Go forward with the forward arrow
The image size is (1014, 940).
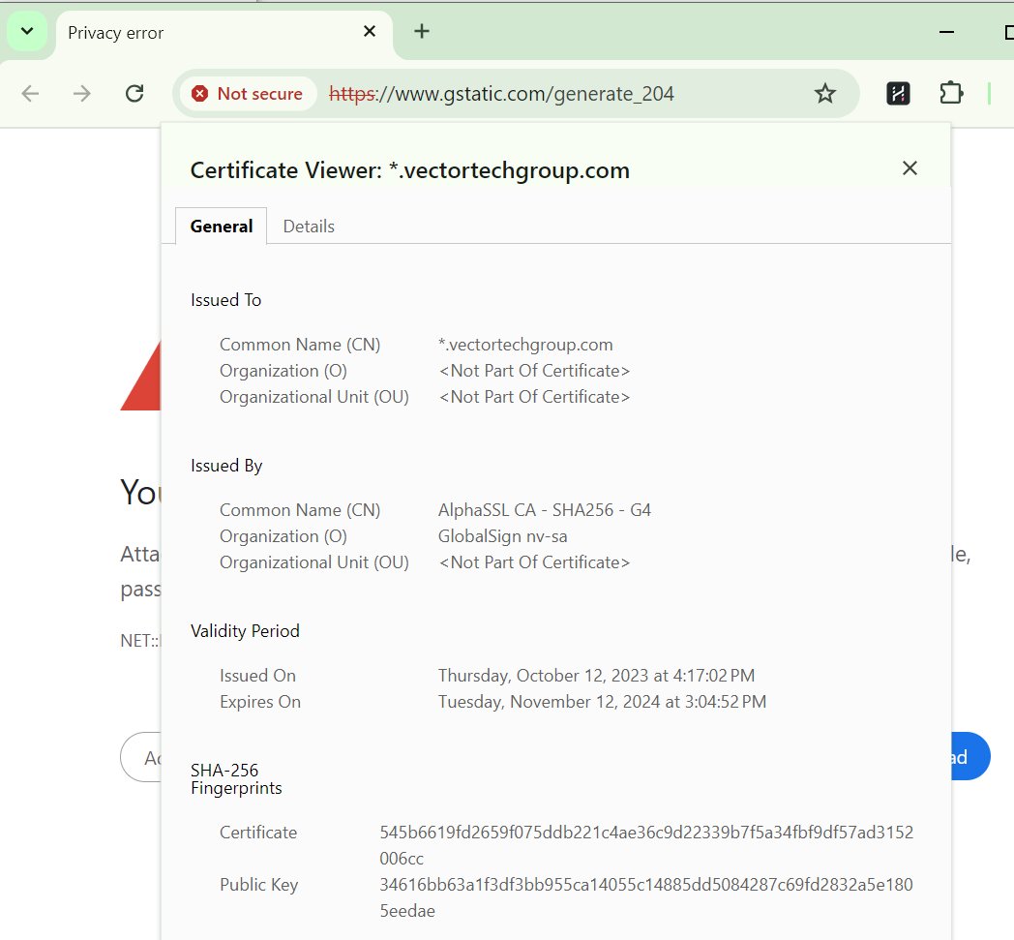pyautogui.click(x=82, y=94)
